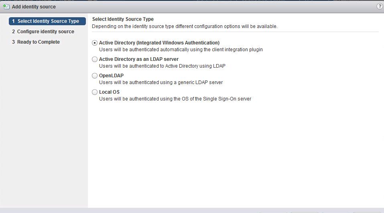The image size is (384, 213).
Task: Click the 'authenticated to Active Directory using LDAP' description
Action: pos(165,66)
